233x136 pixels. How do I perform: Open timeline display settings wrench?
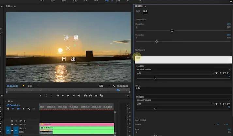[29, 109]
